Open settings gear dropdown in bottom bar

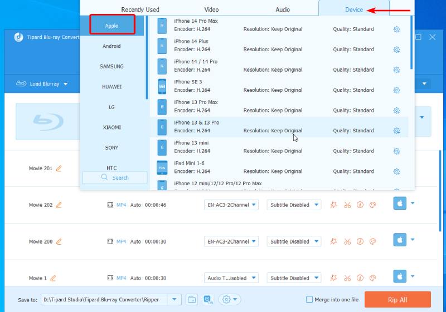[230, 300]
